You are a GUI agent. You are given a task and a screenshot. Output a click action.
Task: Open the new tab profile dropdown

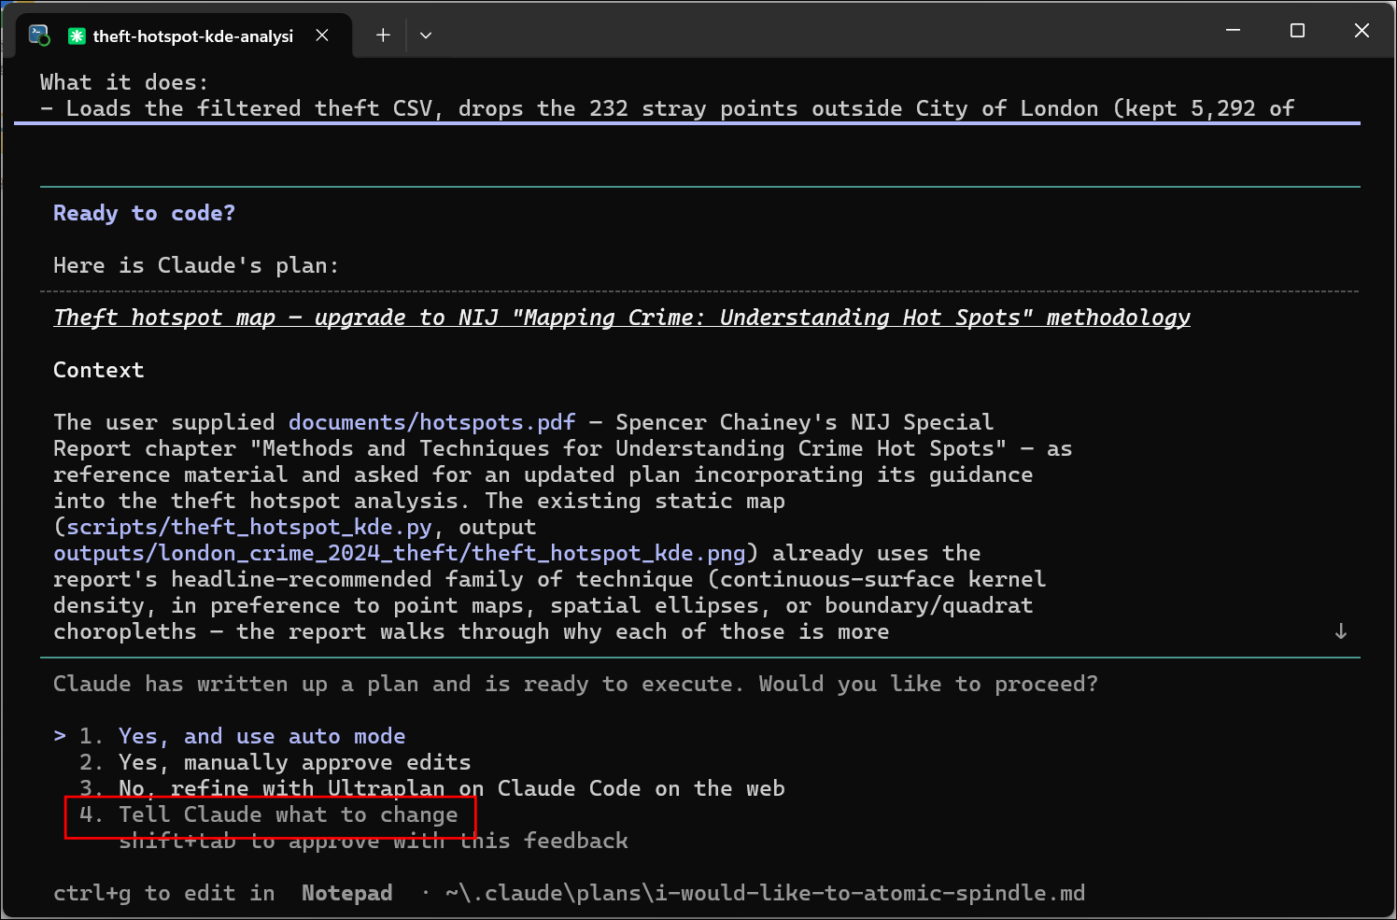(426, 35)
